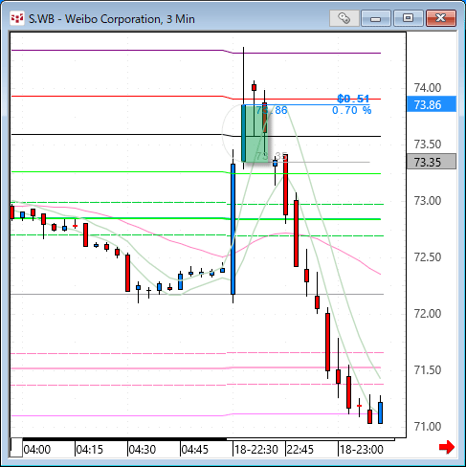The height and width of the screenshot is (467, 466).
Task: Select the blue 73.86 price tag
Action: click(x=432, y=104)
